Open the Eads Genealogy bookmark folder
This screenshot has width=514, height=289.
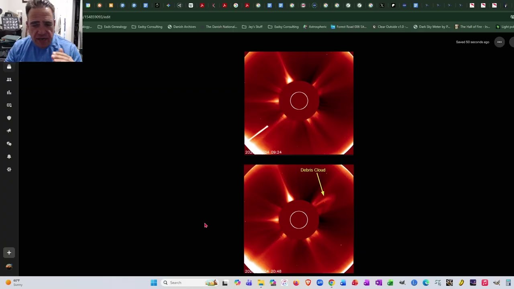pyautogui.click(x=112, y=27)
